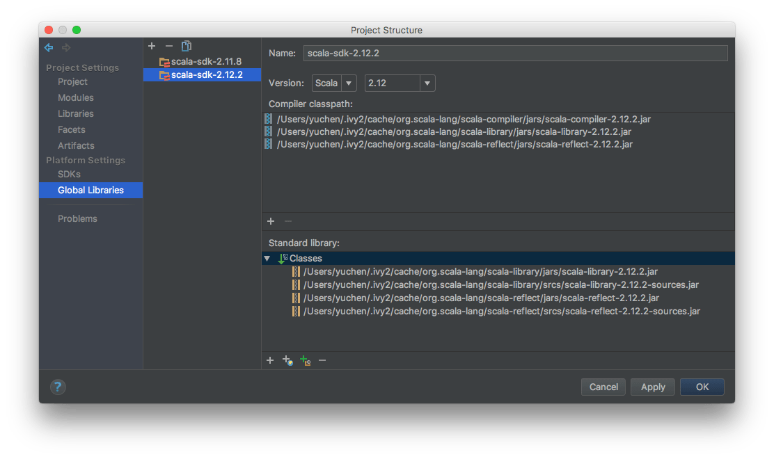Open help with question mark button
Screen dimensions: 774x459
pyautogui.click(x=58, y=387)
